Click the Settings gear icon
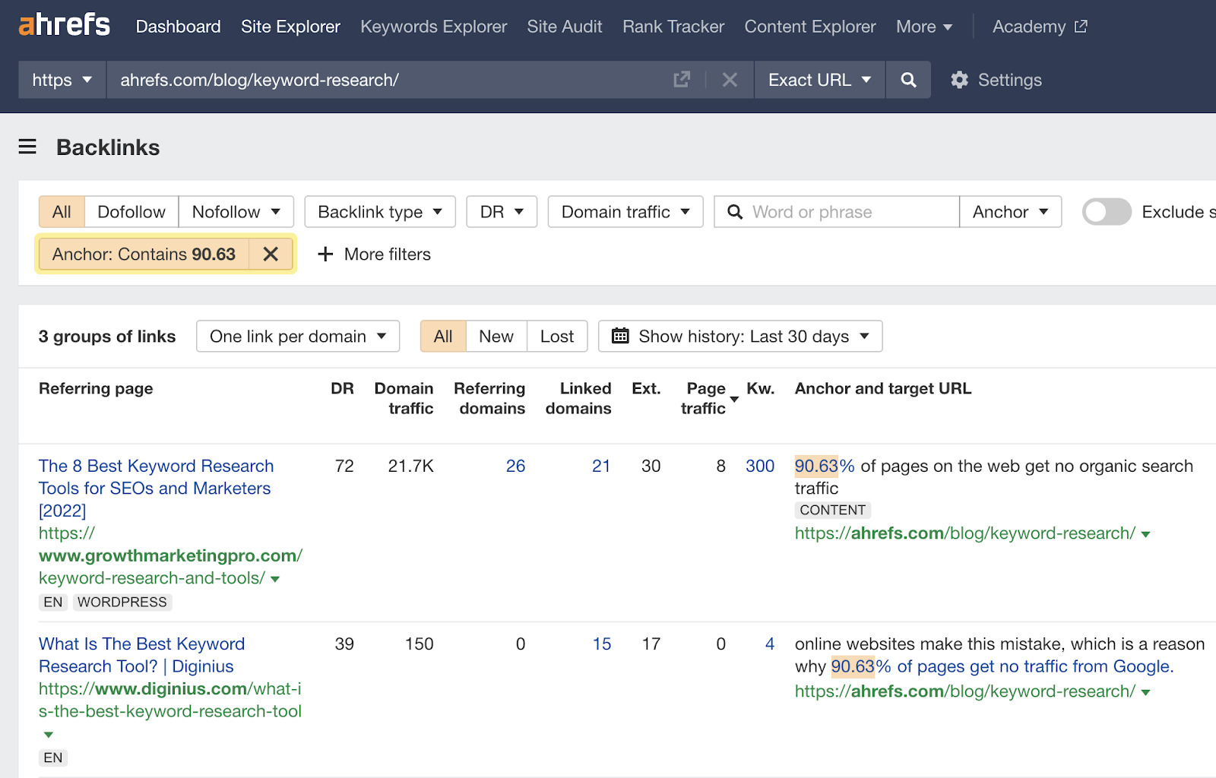This screenshot has width=1216, height=778. [x=960, y=79]
